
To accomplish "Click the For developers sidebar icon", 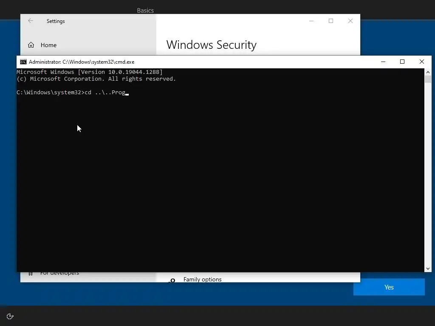I will click(31, 274).
